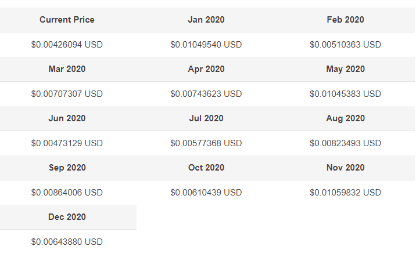Click the Oct 2020 header
416x257 pixels.
coord(206,168)
